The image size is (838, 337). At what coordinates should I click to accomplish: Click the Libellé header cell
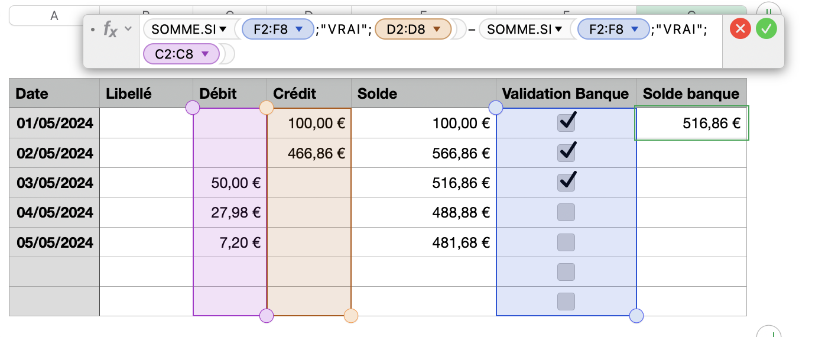pyautogui.click(x=145, y=93)
